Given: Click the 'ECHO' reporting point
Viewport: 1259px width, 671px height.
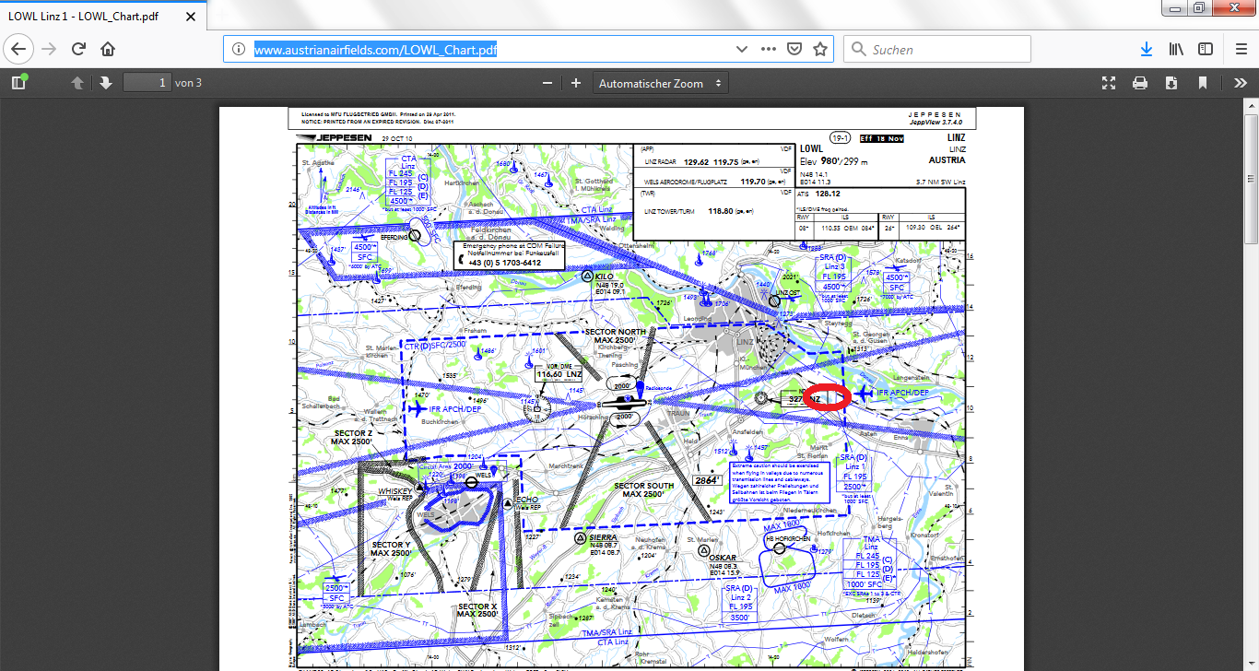Looking at the screenshot, I should (x=526, y=500).
